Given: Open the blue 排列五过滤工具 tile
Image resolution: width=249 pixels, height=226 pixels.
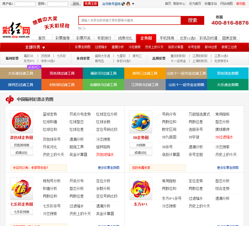Looking at the screenshot, I should (x=21, y=85).
